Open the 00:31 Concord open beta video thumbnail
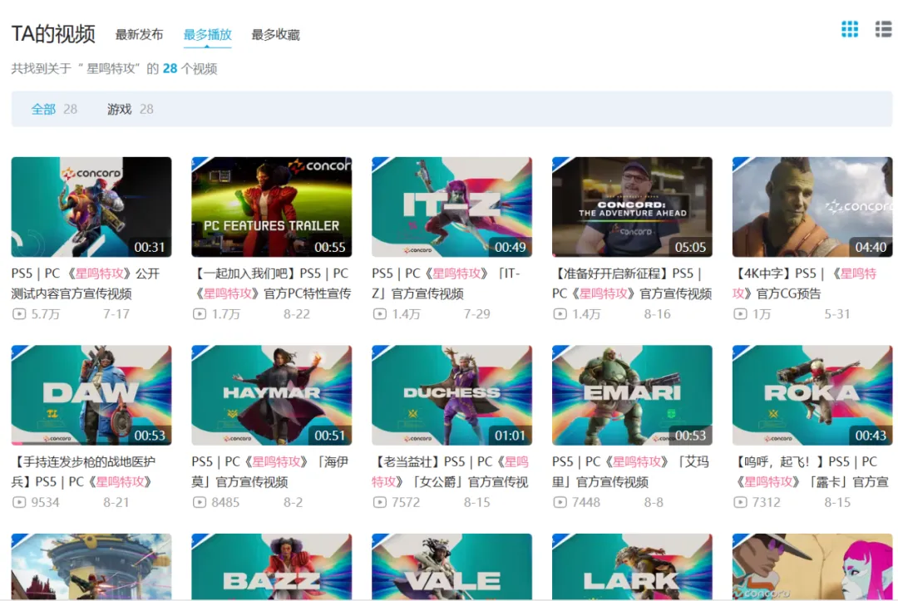898x601 pixels. (91, 207)
